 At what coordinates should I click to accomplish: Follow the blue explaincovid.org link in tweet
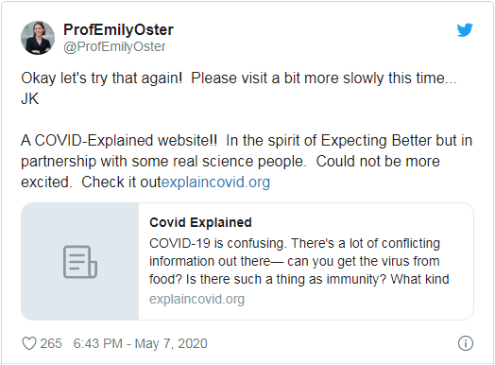[x=216, y=182]
